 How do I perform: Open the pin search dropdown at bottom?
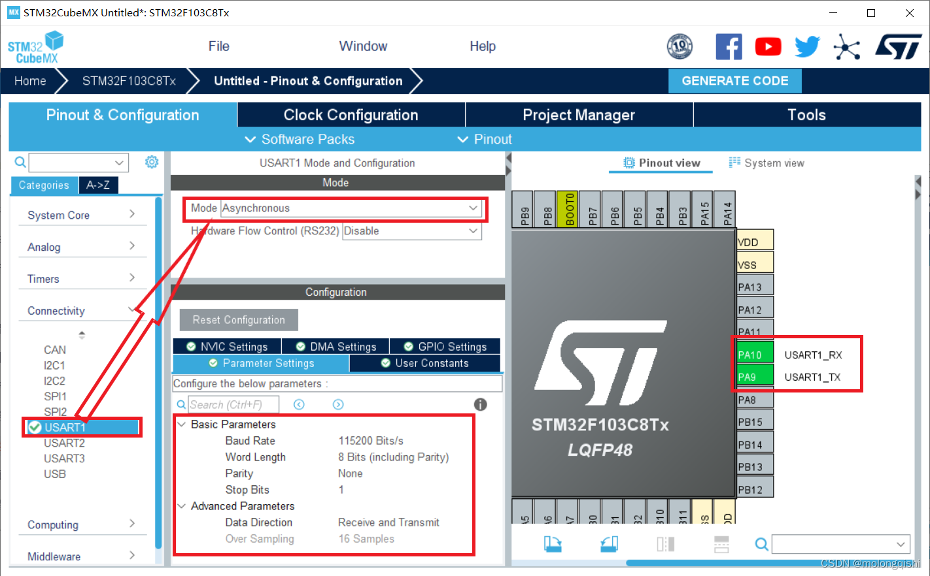(x=840, y=544)
